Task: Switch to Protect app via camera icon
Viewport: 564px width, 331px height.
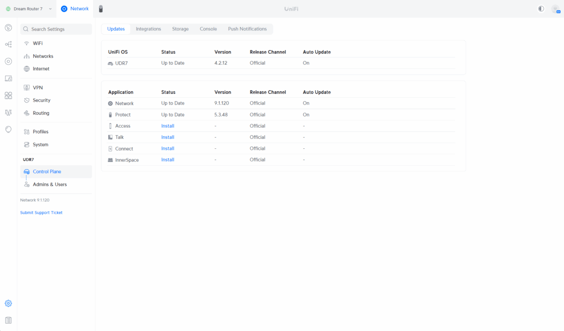Action: pos(101,9)
